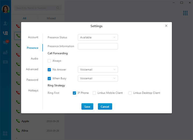Expand the Presence Status dropdown
The height and width of the screenshot is (140, 193).
tap(98, 38)
